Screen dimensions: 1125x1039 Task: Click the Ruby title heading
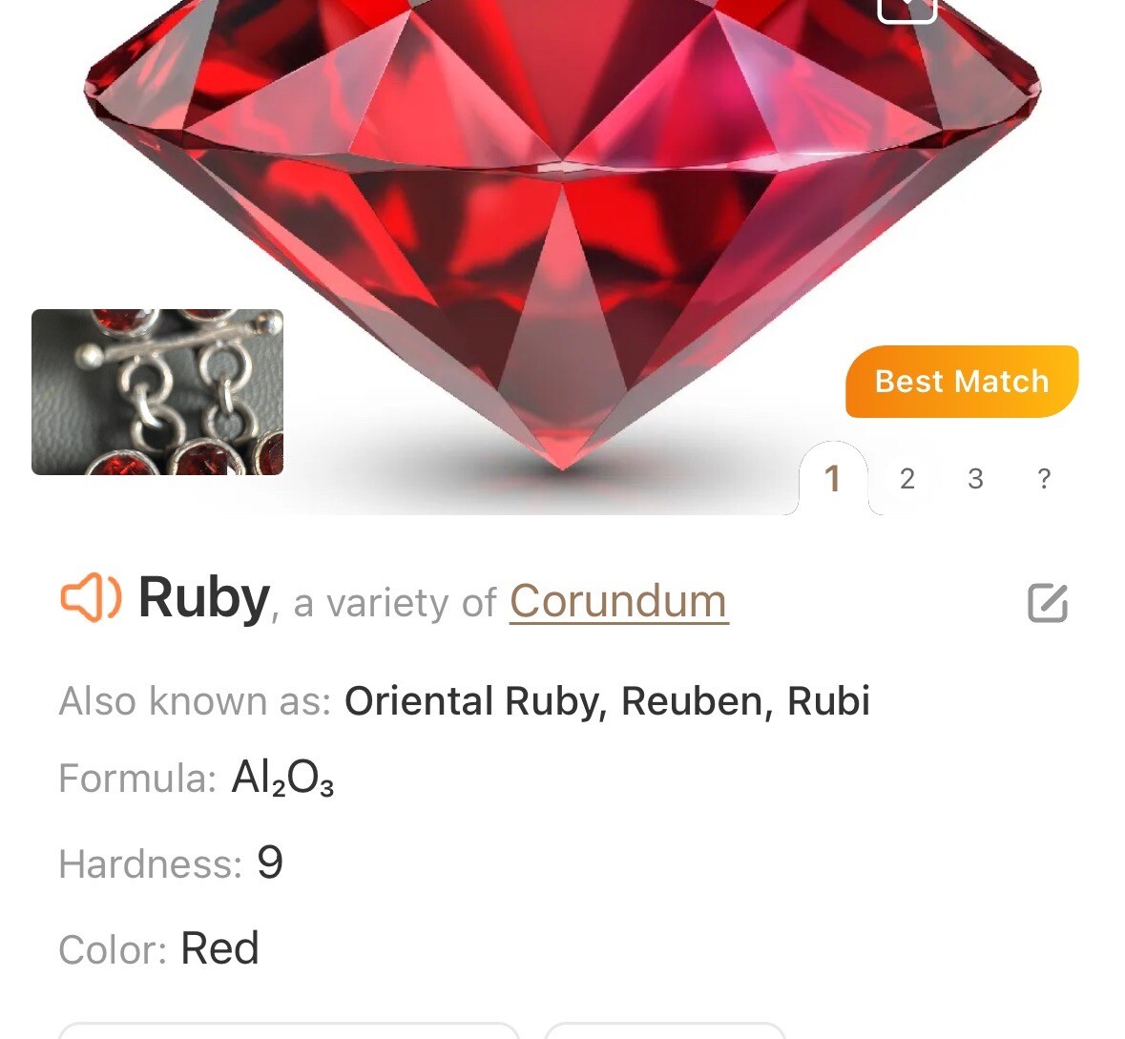[x=204, y=598]
